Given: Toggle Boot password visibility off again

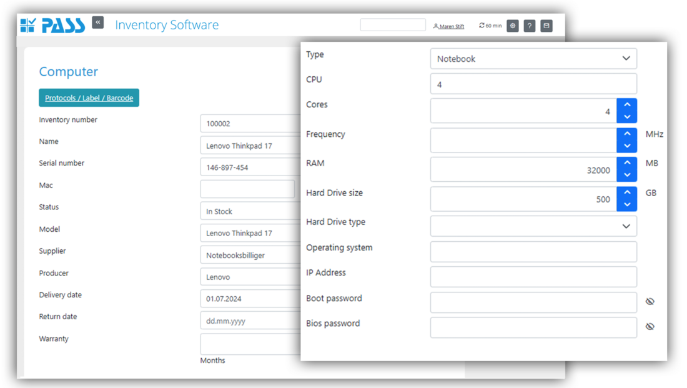Looking at the screenshot, I should pos(650,301).
